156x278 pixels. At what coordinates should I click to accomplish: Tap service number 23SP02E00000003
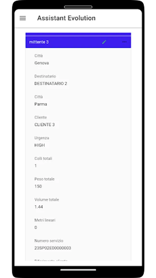[53, 248]
